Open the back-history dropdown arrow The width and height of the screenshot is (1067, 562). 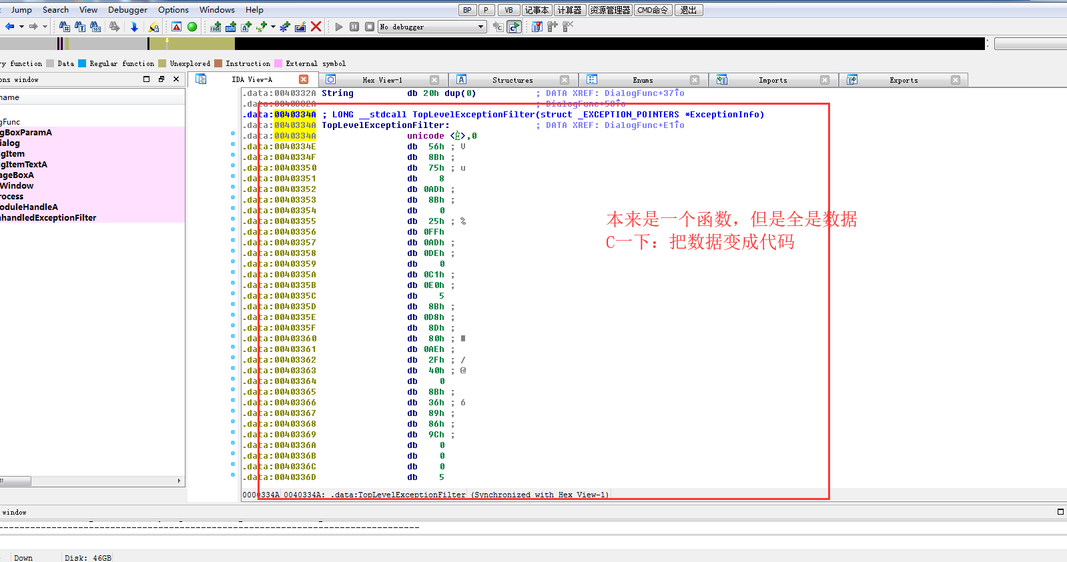point(21,27)
